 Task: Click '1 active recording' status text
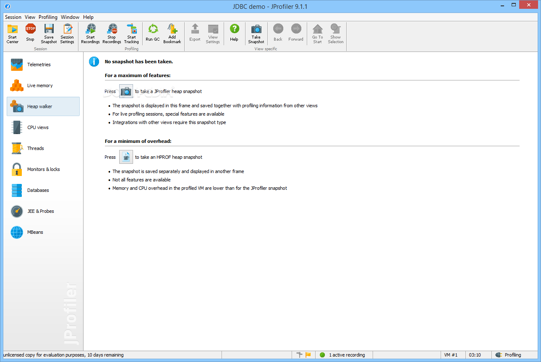(347, 355)
